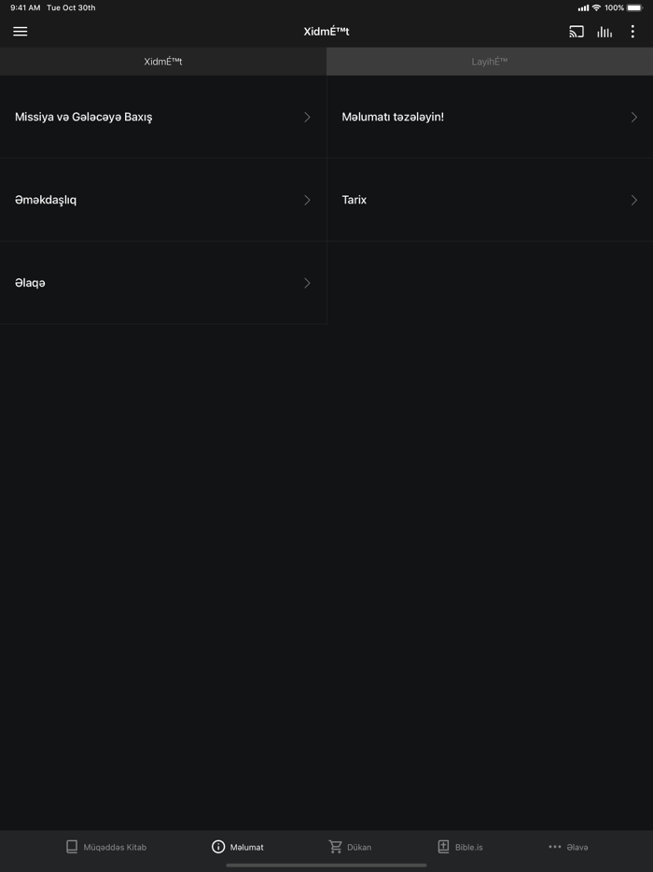653x872 pixels.
Task: Tap the Müqəddəs Kitab book icon
Action: point(72,847)
